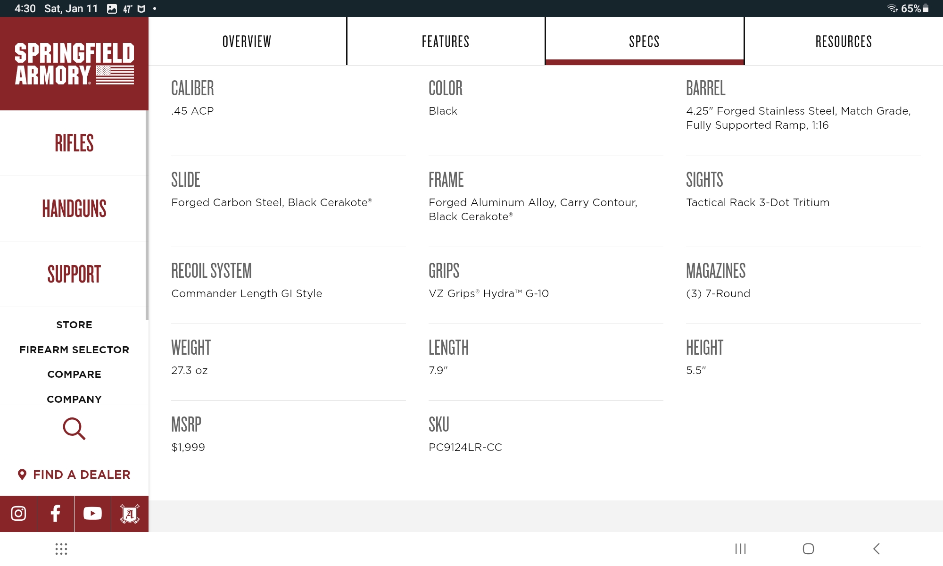Select the 7.9" length value

pos(438,370)
